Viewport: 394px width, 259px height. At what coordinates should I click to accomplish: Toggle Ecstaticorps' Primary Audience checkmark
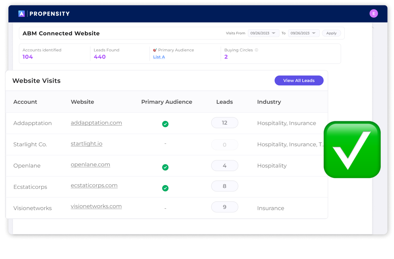pyautogui.click(x=165, y=188)
